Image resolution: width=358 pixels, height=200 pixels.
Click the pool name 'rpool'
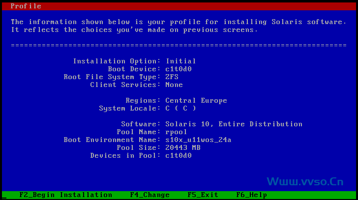(176, 132)
